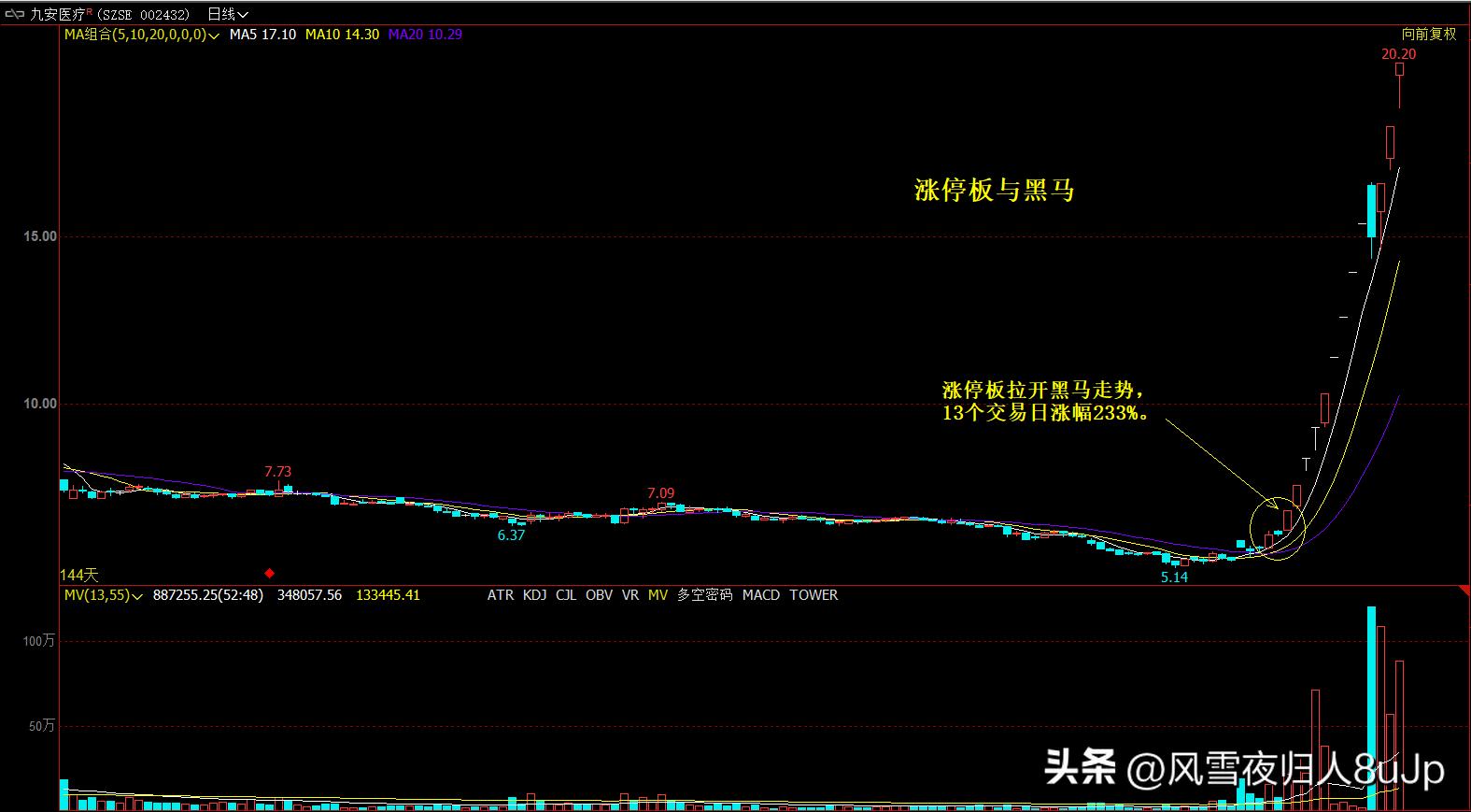The width and height of the screenshot is (1471, 812).
Task: Switch to the OBV indicator tab
Action: pos(600,595)
